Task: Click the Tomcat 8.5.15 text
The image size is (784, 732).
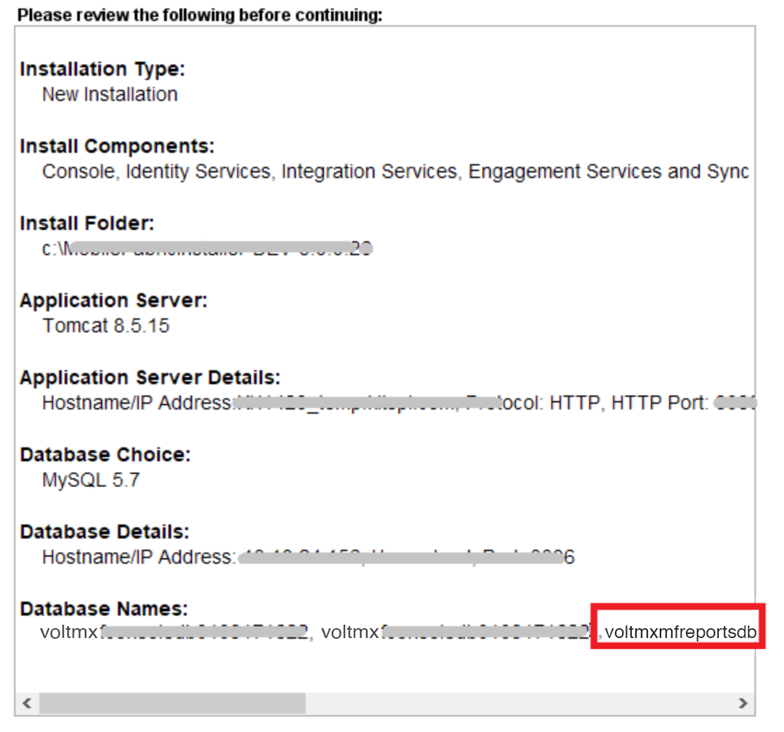Action: [x=106, y=326]
